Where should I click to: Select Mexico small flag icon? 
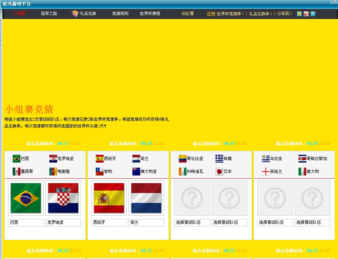(16, 172)
